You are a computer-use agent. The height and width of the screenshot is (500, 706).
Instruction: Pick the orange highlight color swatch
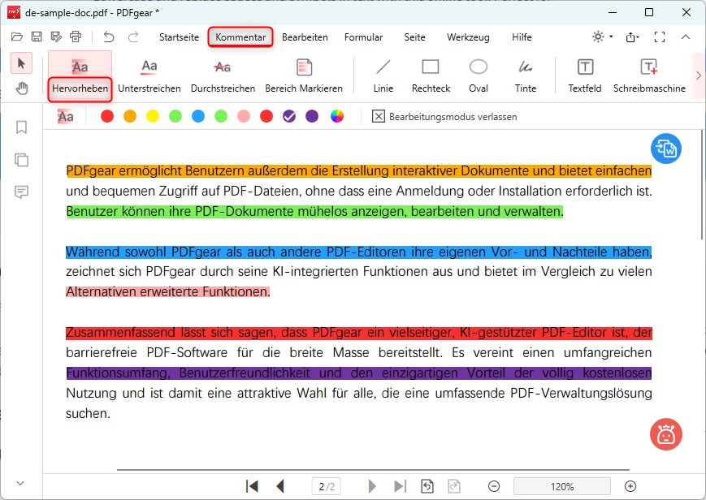[x=130, y=116]
